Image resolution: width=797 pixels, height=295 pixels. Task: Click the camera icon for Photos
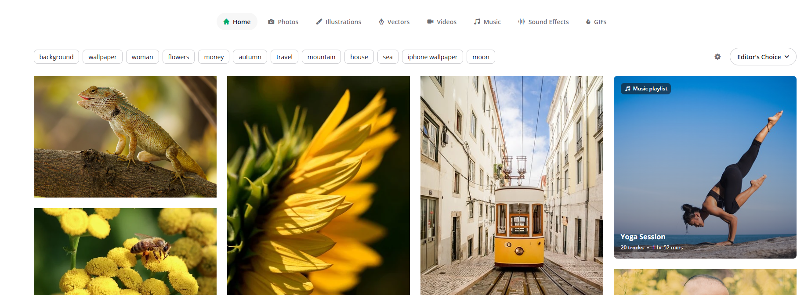[x=271, y=22]
